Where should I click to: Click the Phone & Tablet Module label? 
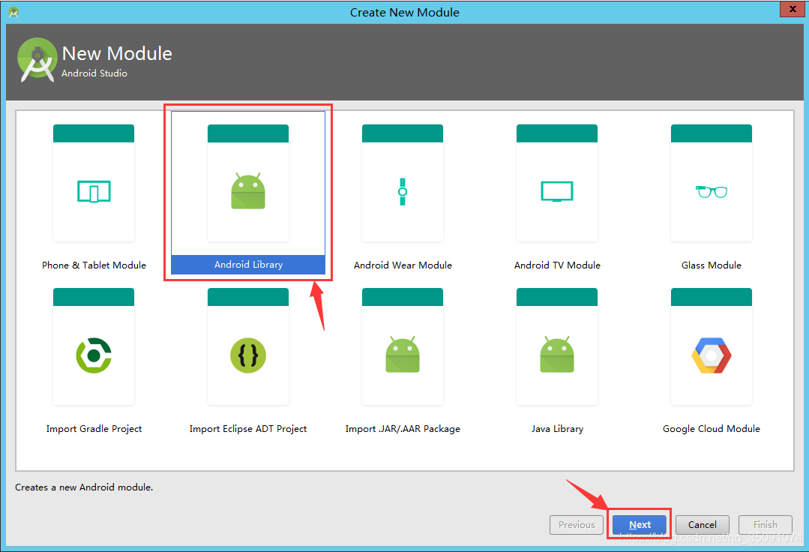pos(93,265)
